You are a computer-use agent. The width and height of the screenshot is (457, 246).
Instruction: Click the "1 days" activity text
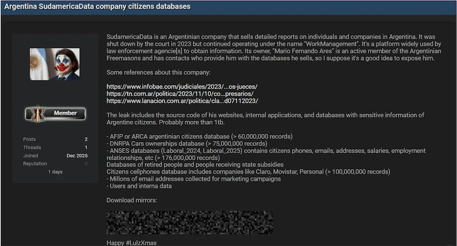[55, 172]
